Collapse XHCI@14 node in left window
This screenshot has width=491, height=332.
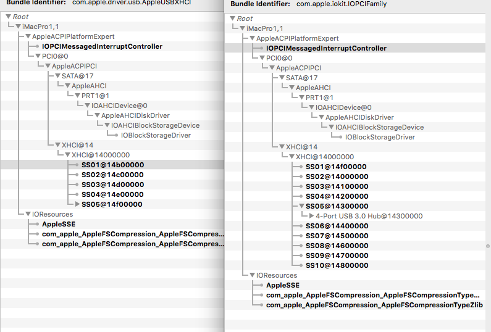coord(57,145)
